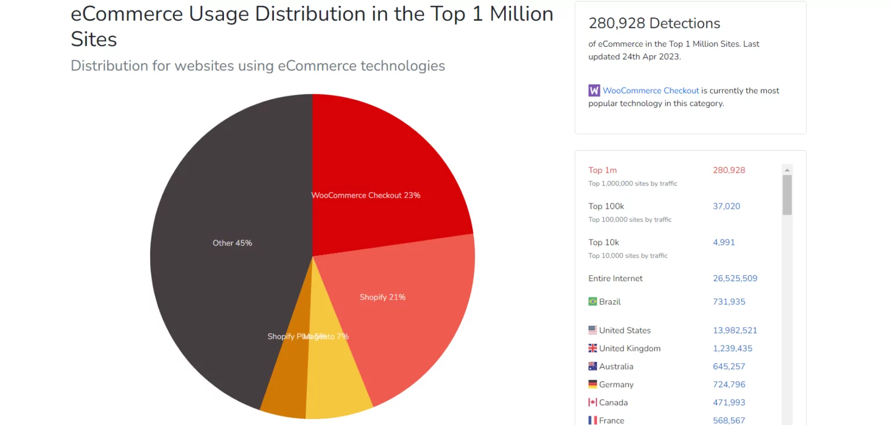Click the Entire Internet count 26,525,509
Viewport: 891px width, 425px height.
(x=735, y=278)
